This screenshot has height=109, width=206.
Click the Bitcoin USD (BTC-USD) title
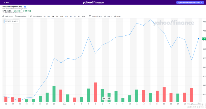(x=12, y=7)
